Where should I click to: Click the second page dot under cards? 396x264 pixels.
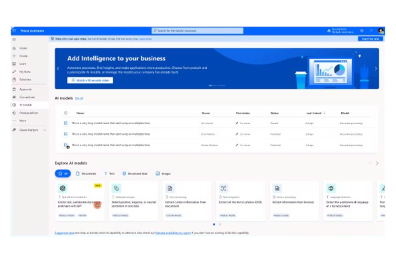(220, 224)
